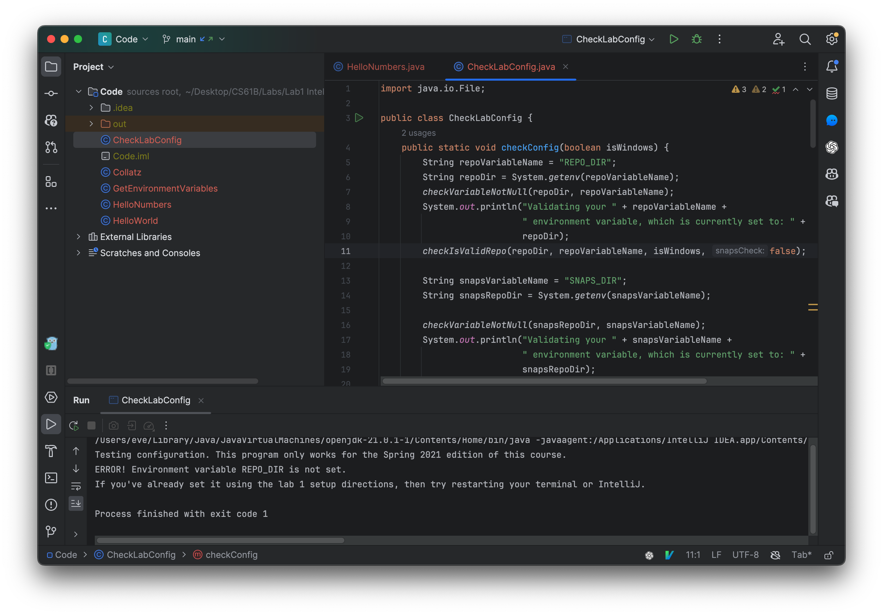Collapse the Code root folder
883x615 pixels.
coord(78,91)
